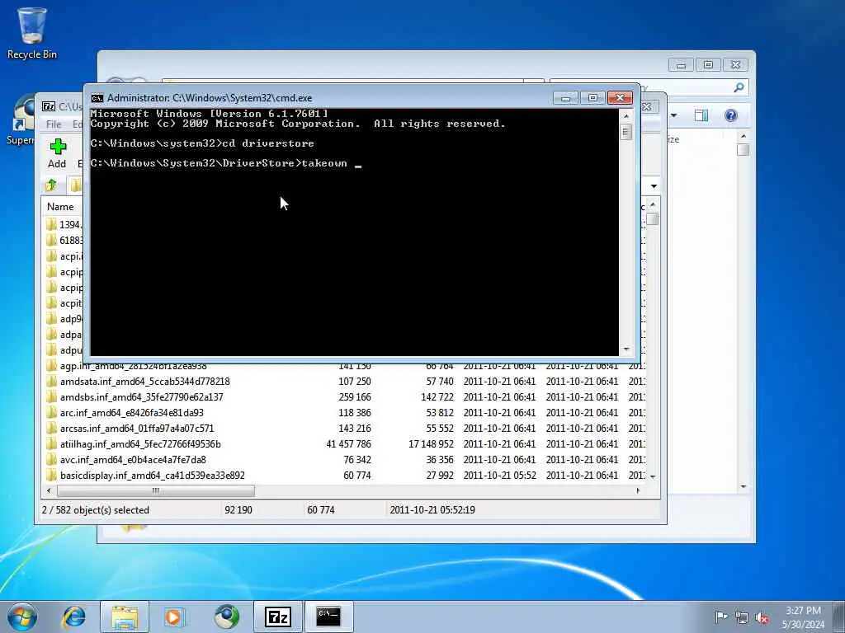845x633 pixels.
Task: Click size value 41 457 786
Action: click(x=349, y=444)
